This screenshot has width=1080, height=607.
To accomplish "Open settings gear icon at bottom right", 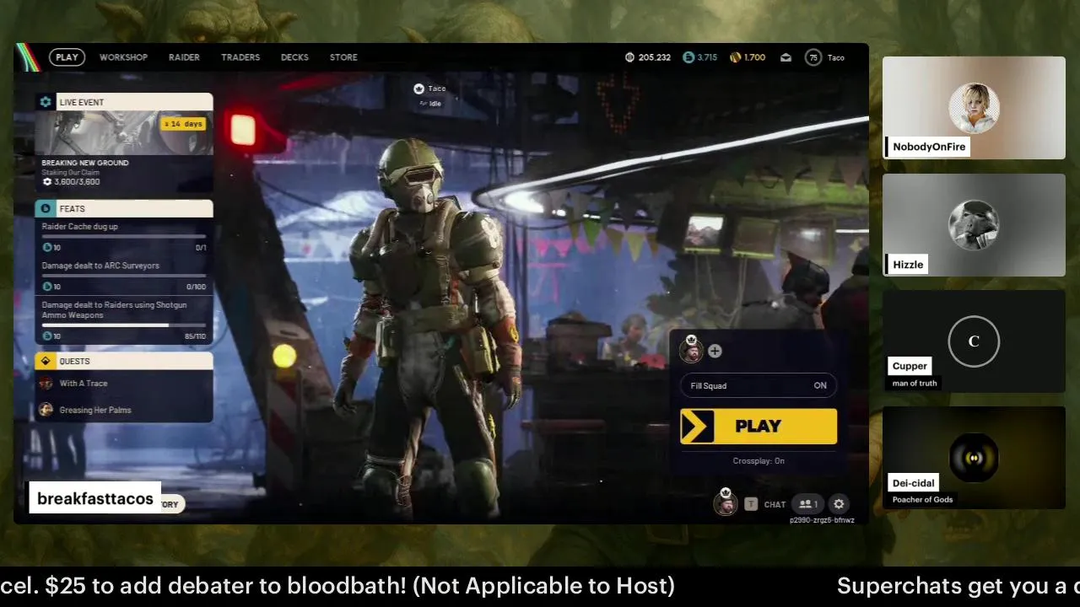I will pyautogui.click(x=839, y=504).
